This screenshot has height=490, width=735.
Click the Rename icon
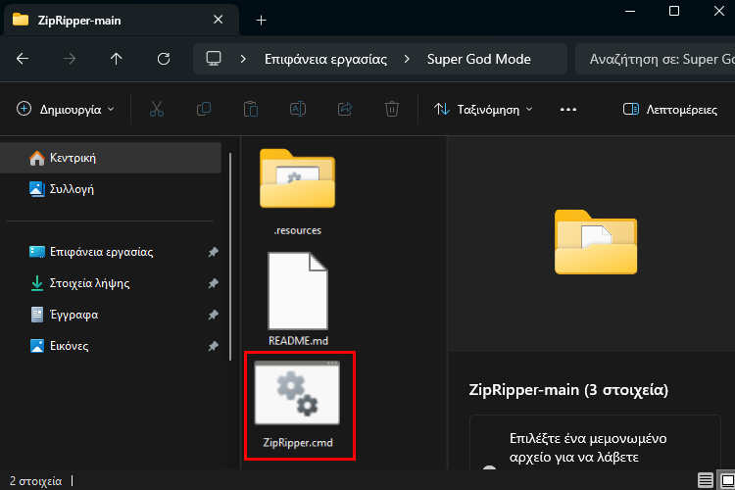[298, 109]
